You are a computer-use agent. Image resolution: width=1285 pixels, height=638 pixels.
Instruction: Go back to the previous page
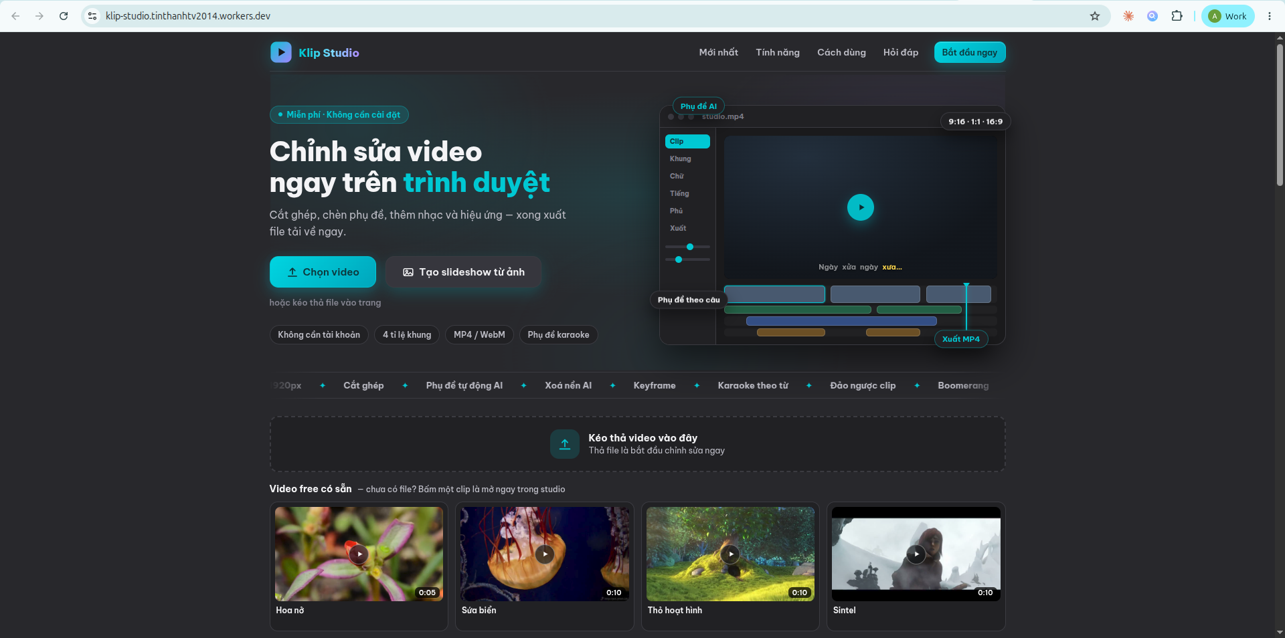pos(15,16)
